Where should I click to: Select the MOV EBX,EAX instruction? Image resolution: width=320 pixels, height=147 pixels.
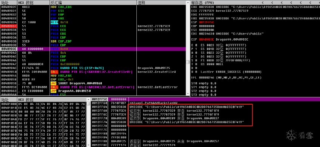[61, 75]
